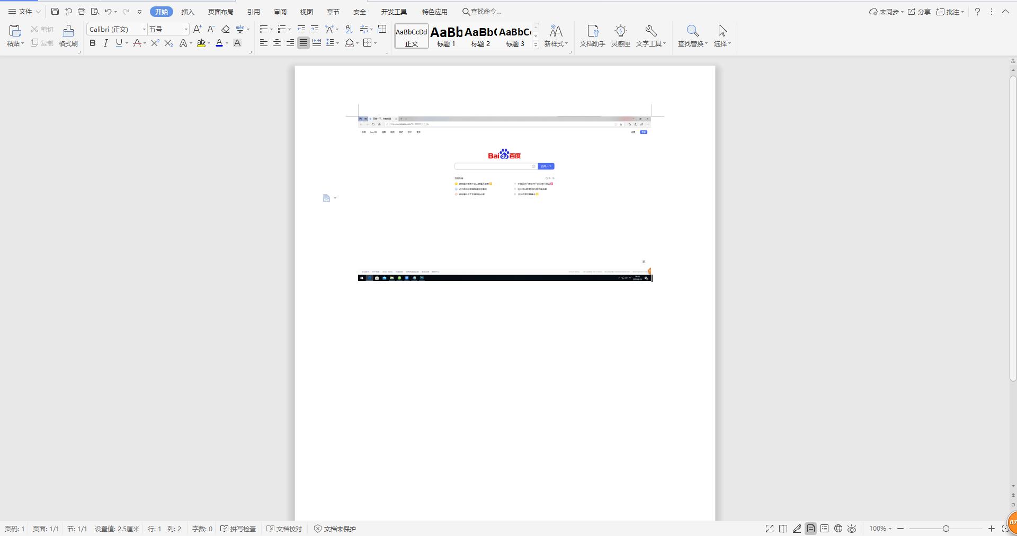Decrease paragraph indent
This screenshot has width=1017, height=536.
301,29
